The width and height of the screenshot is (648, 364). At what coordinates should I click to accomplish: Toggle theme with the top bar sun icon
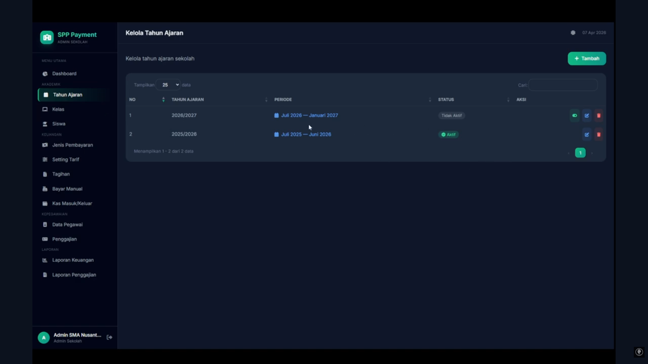point(573,33)
